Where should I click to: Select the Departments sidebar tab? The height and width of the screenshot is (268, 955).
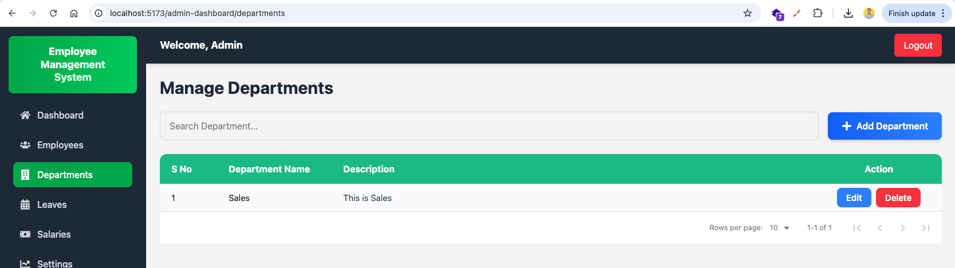(x=73, y=175)
